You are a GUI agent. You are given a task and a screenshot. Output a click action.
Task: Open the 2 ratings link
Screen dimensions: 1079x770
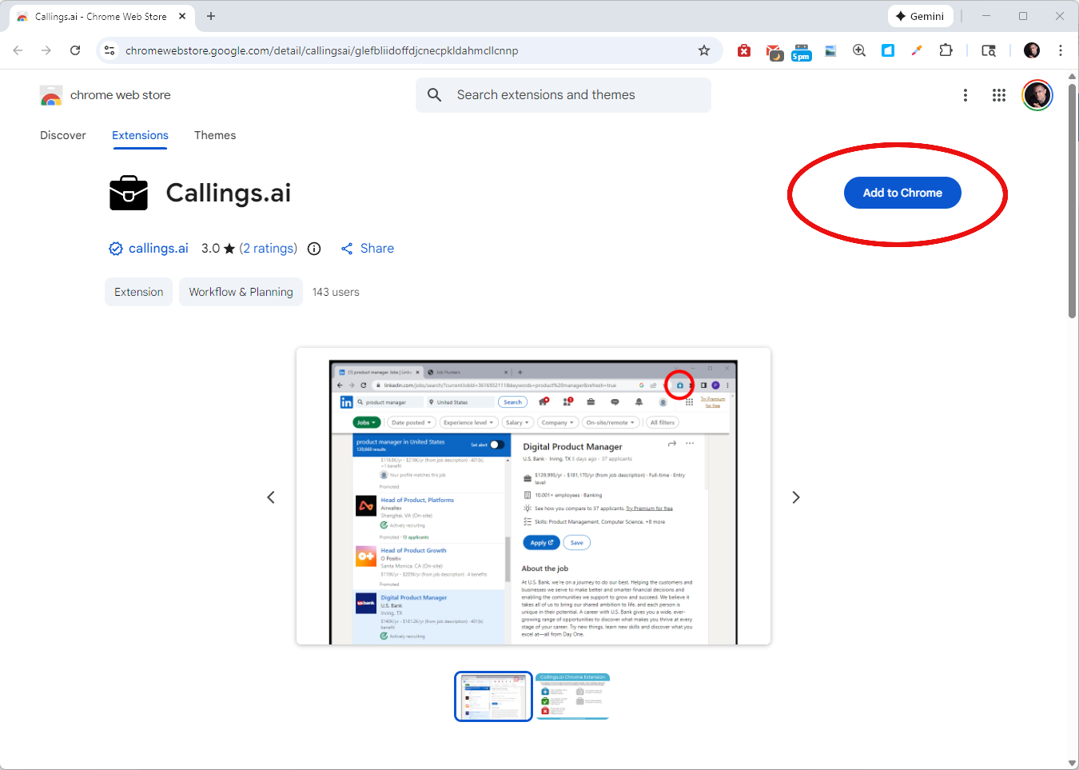coord(269,248)
